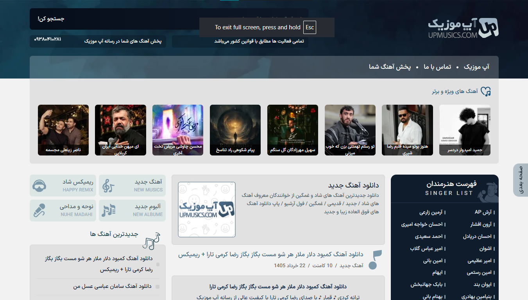Open the «سهیل مهرزادگان گل سنگم» thumbnail

click(x=293, y=130)
